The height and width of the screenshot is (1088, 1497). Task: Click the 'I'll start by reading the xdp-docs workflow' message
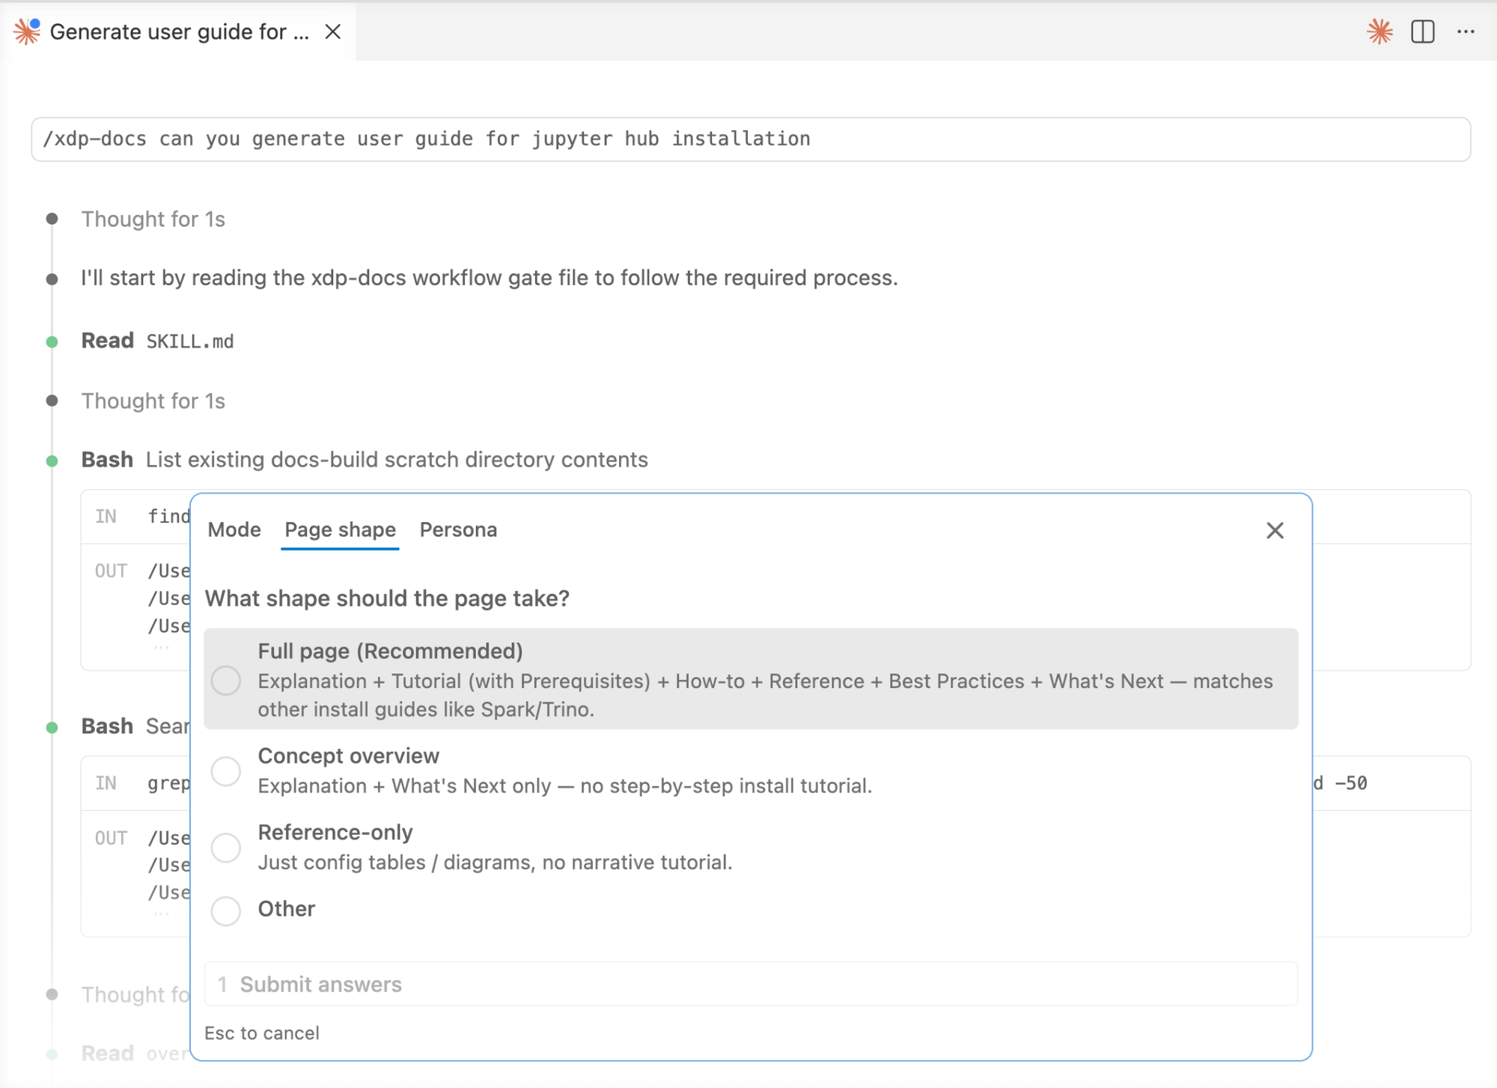[x=490, y=278]
